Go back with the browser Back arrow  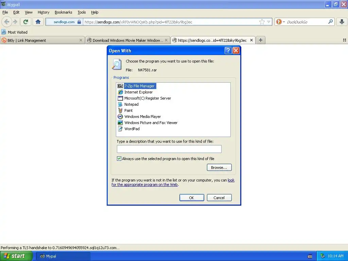7,22
